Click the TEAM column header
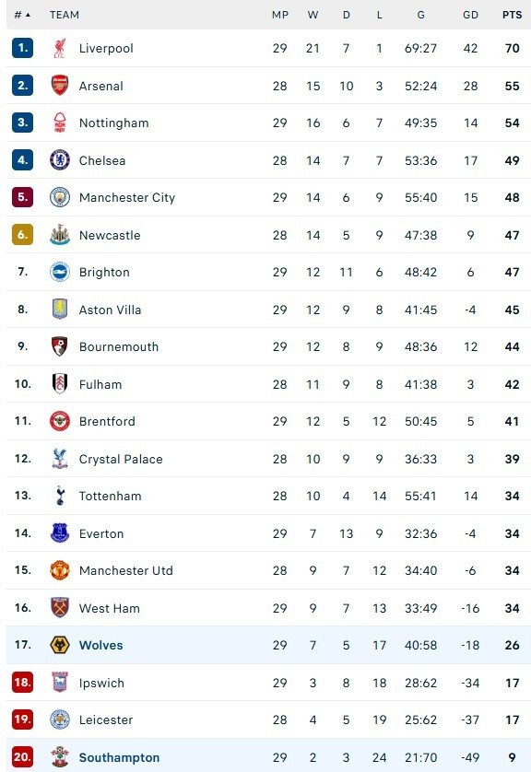 (x=65, y=15)
